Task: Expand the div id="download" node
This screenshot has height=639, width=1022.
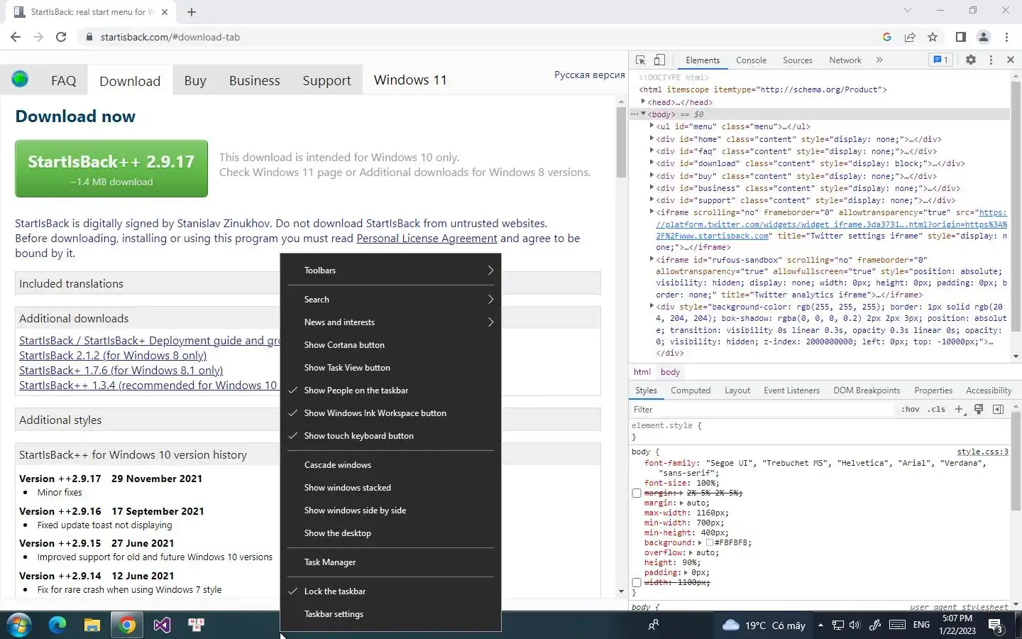Action: (652, 163)
